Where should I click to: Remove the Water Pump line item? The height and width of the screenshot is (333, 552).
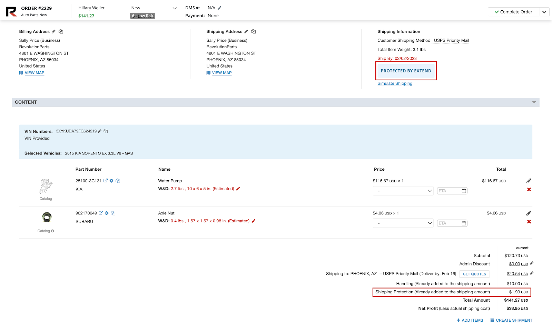tap(529, 189)
